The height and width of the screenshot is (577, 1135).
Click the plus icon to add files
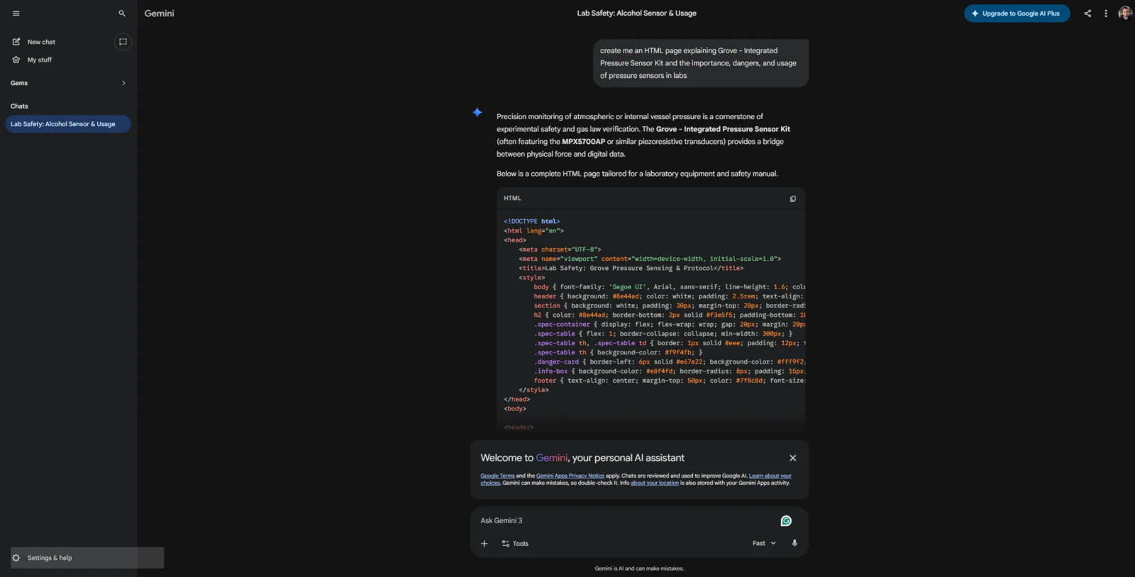(485, 544)
